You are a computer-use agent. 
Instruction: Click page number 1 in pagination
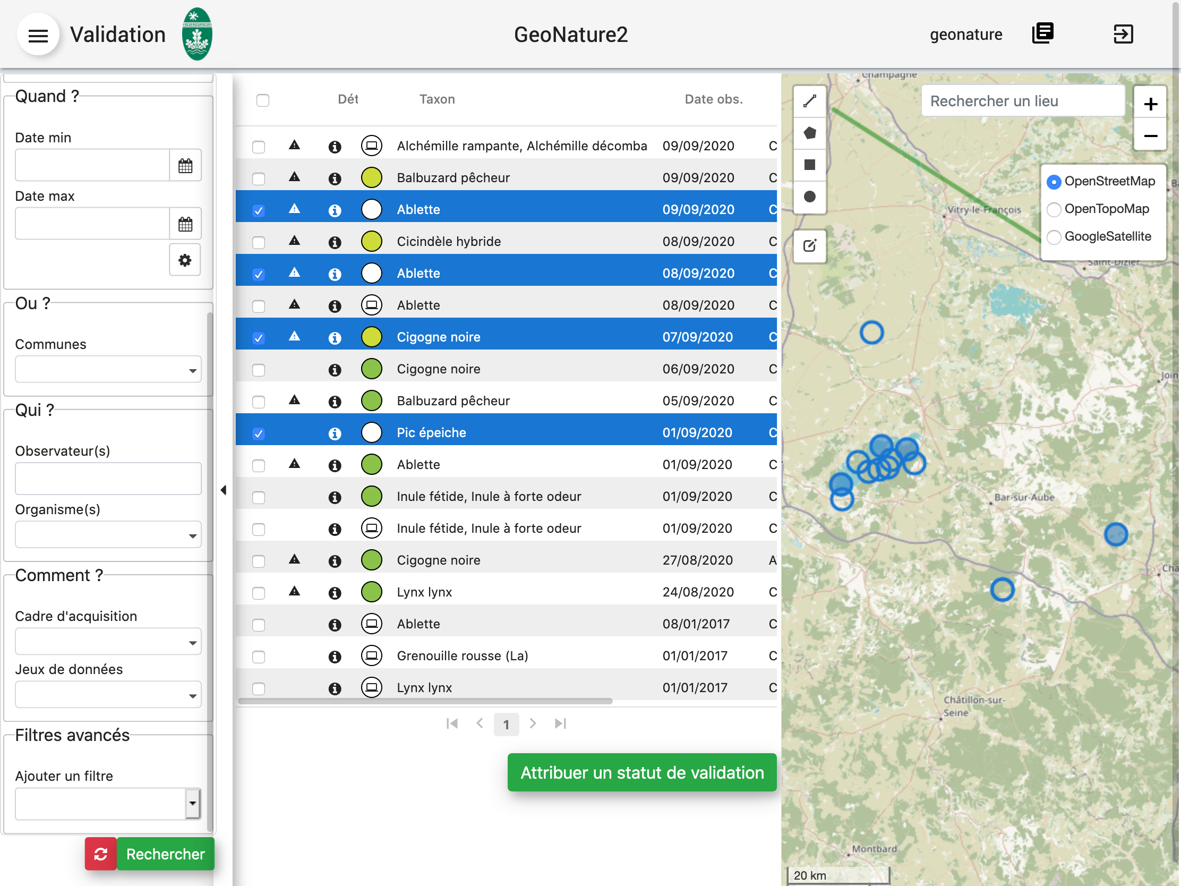(x=506, y=724)
